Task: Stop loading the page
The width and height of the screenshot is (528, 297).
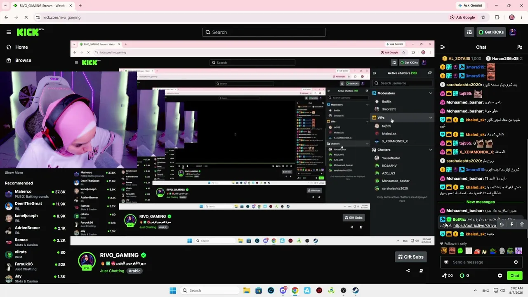Action: [x=26, y=17]
